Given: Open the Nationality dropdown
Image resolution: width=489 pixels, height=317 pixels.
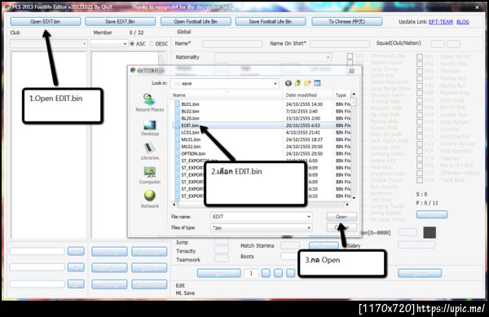Looking at the screenshot, I should 273,57.
